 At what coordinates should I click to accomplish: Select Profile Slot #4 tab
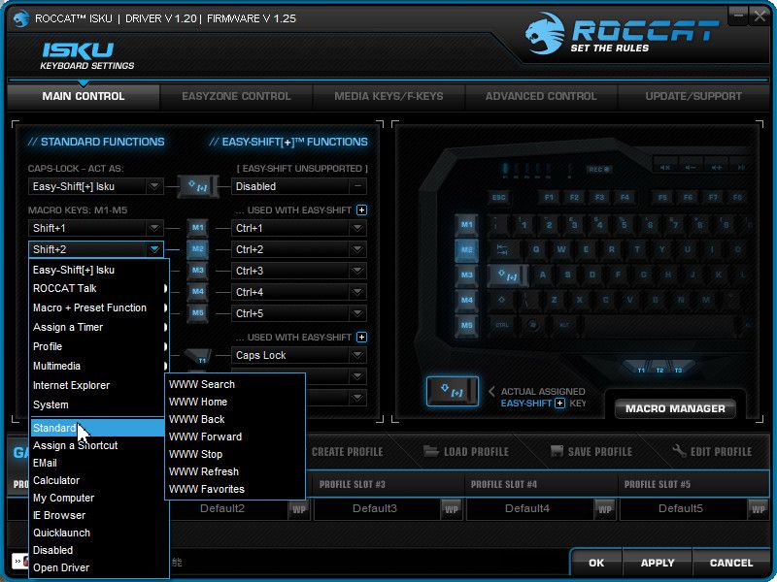(x=542, y=484)
